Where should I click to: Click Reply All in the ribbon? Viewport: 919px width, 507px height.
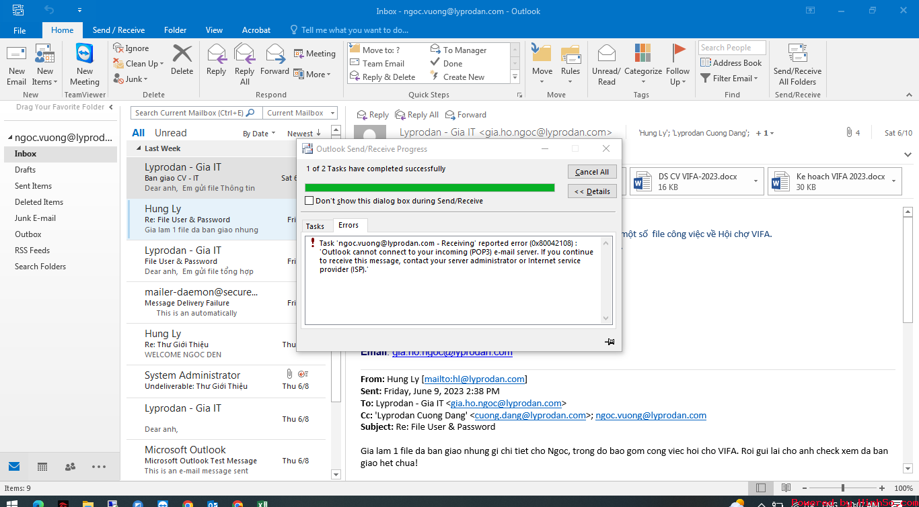coord(245,64)
